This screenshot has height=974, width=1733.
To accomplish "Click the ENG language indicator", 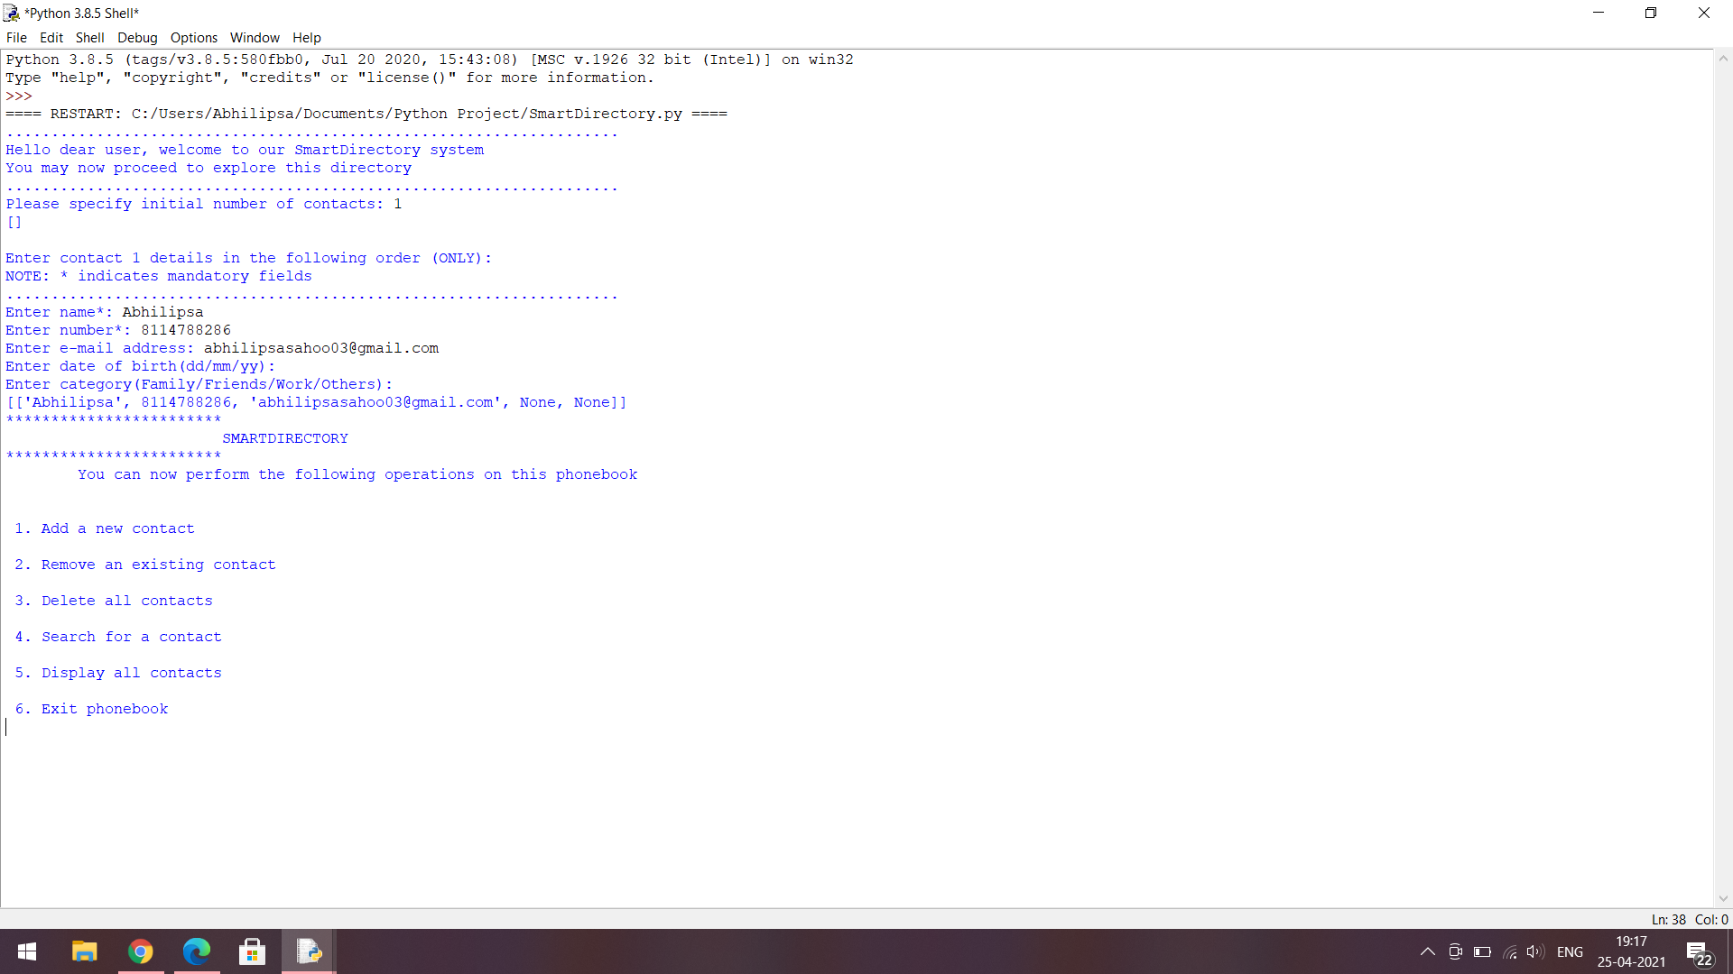I will 1570,951.
